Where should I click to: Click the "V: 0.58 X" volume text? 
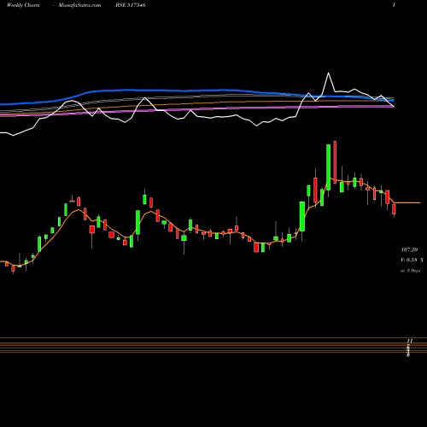point(412,260)
